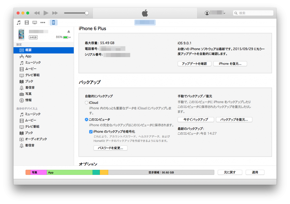The height and width of the screenshot is (204, 290).
Task: Switch to the 概要 (Summary) section
Action: pyautogui.click(x=28, y=50)
